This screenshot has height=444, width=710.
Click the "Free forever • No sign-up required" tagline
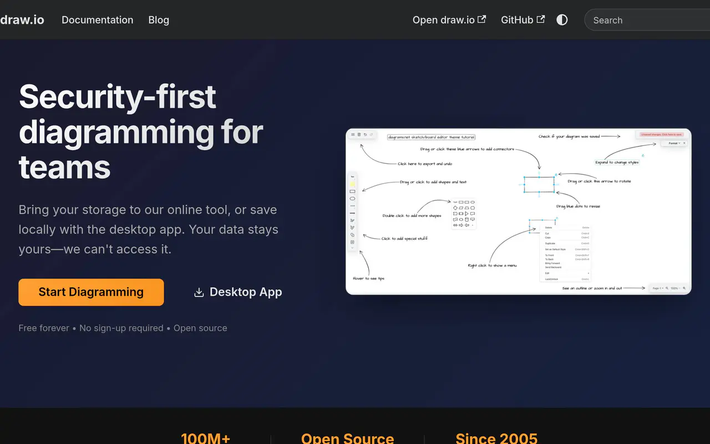click(123, 328)
